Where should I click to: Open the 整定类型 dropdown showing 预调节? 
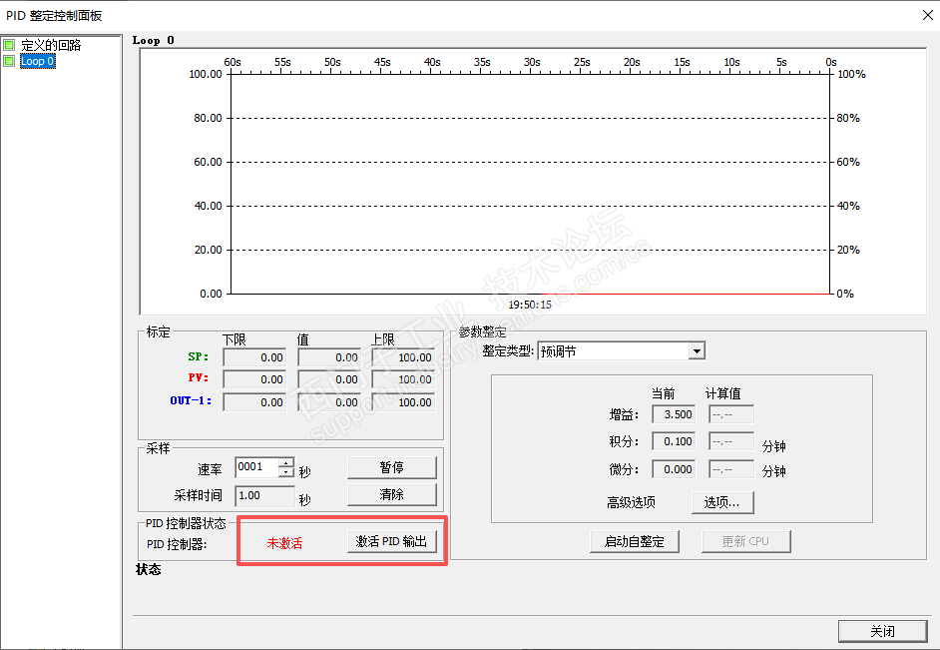point(621,350)
